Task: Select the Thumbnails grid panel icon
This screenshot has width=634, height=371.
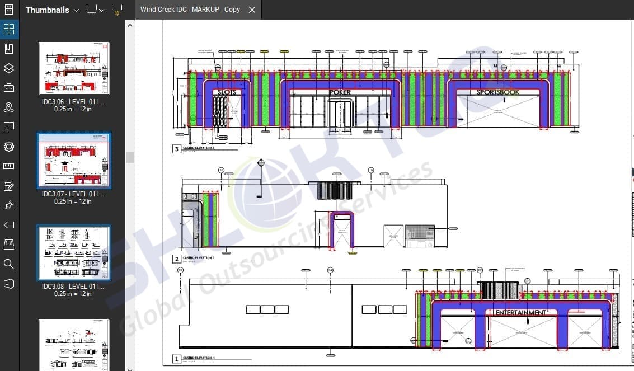Action: click(9, 29)
